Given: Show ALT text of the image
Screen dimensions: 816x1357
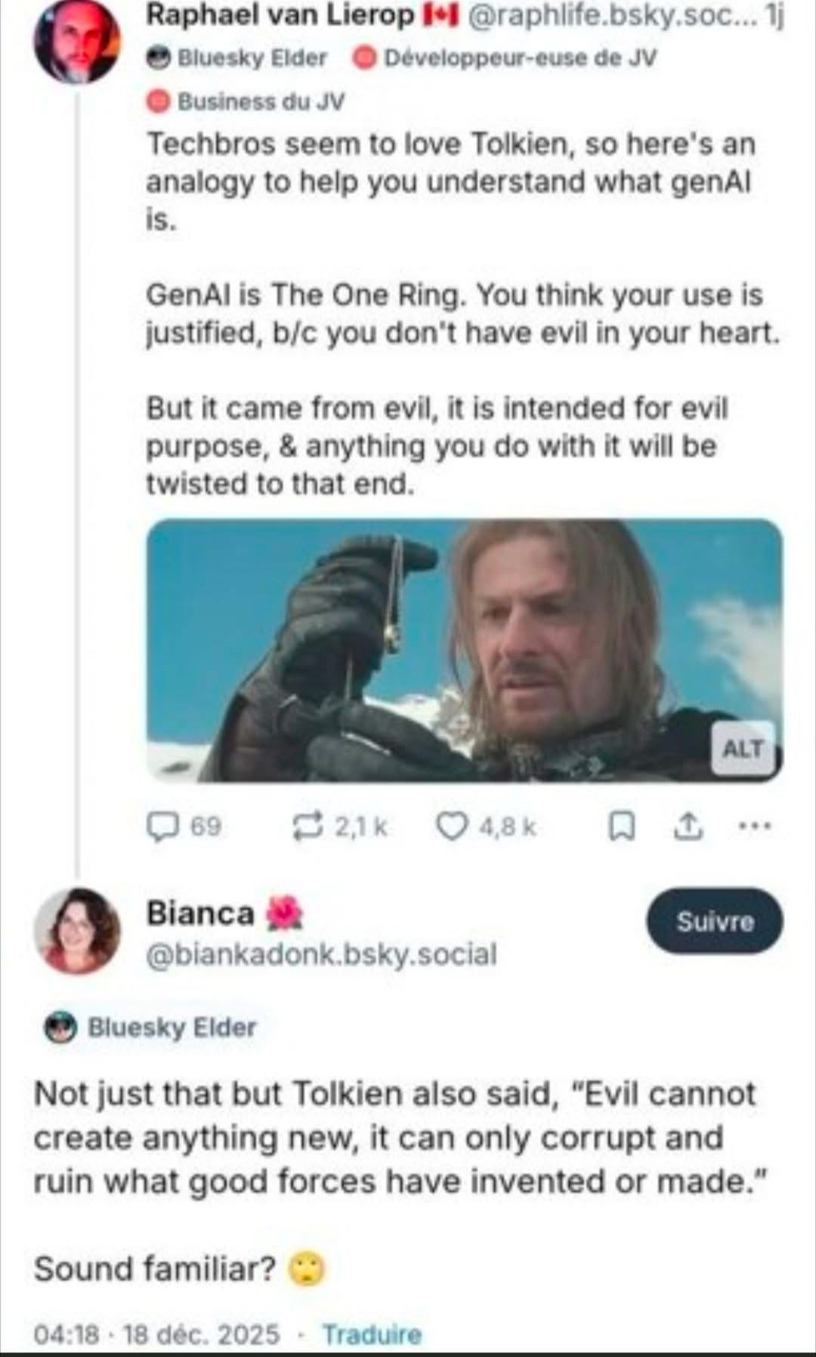Looking at the screenshot, I should [743, 749].
